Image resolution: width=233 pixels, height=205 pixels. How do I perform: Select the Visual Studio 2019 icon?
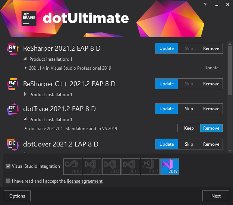170,166
